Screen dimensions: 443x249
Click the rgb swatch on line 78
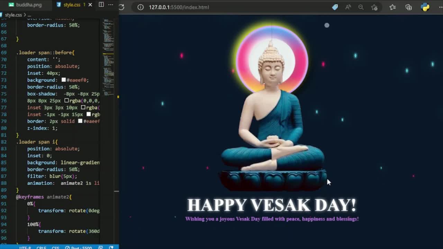(89, 114)
